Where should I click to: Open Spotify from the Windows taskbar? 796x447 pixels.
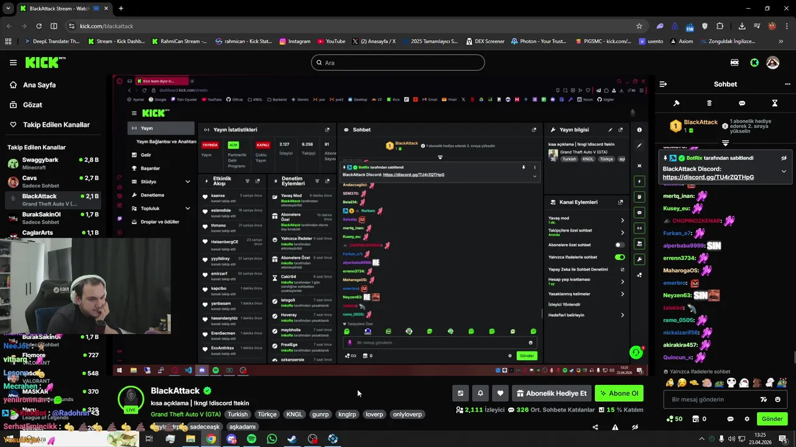[251, 439]
